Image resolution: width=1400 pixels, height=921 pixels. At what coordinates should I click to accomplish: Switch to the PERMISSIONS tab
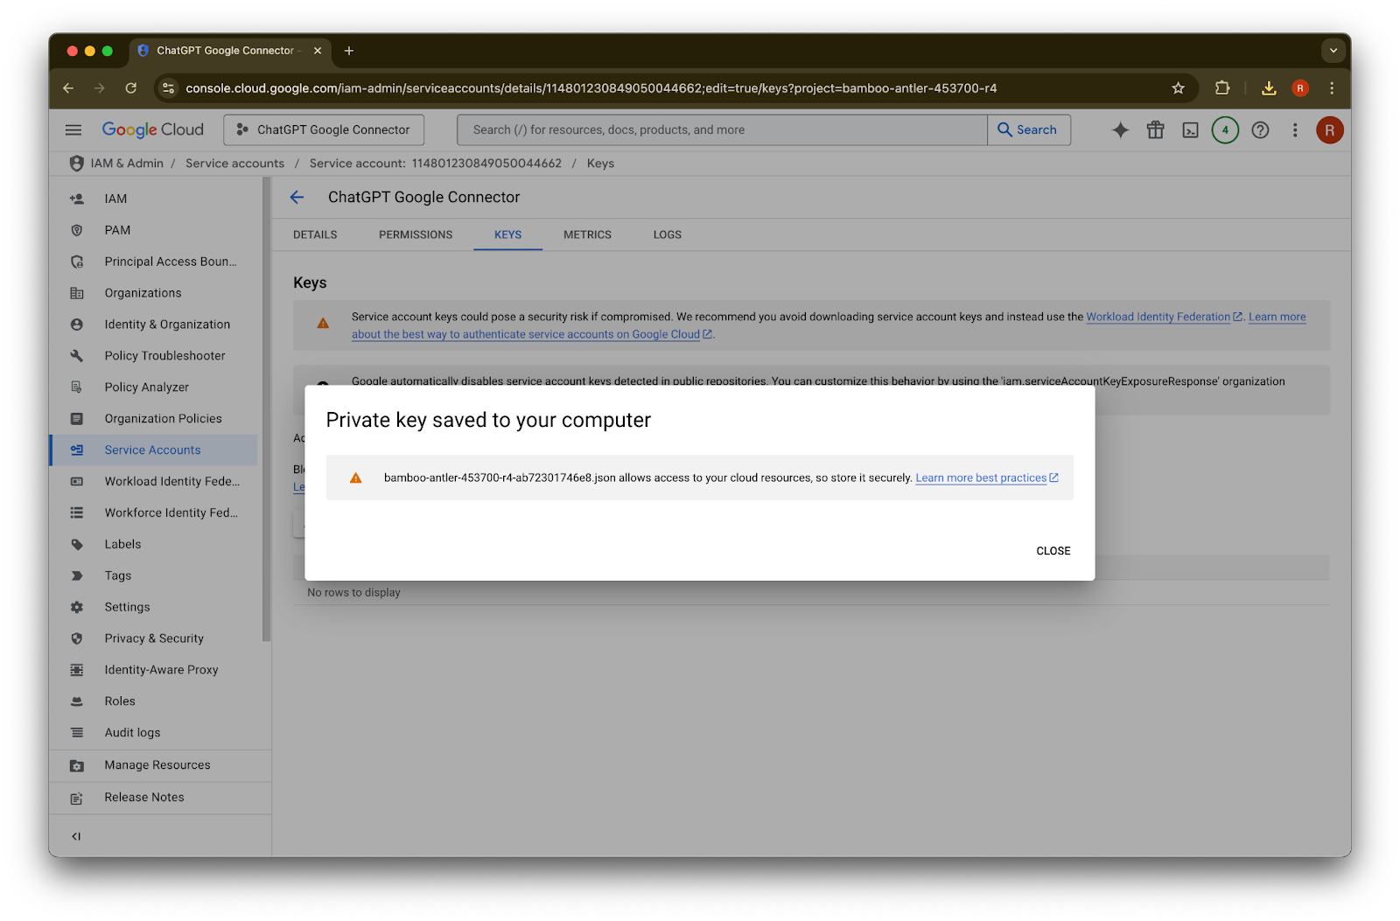point(416,234)
